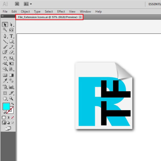This screenshot has height=161, width=161.
Task: Select the Direct Selection tool (white arrow)
Action: (x=11, y=24)
